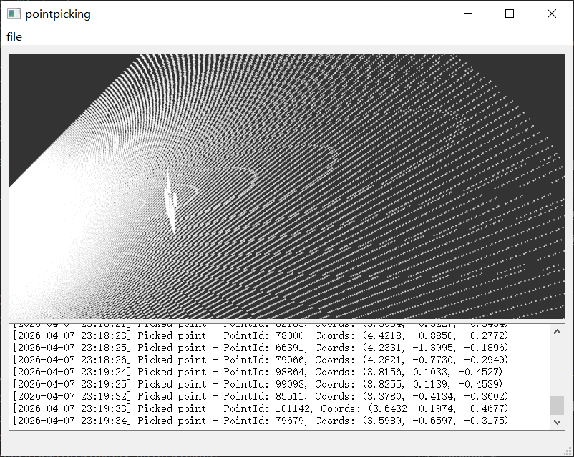This screenshot has height=457, width=574.
Task: Select log line with PointId 101142
Action: [x=261, y=408]
